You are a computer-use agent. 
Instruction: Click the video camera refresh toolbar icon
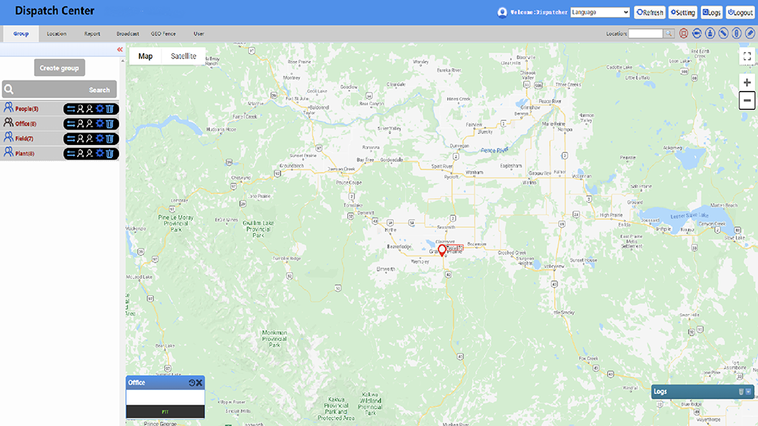697,33
